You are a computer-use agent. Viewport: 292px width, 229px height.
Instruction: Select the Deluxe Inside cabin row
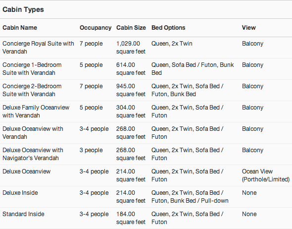tap(146, 197)
